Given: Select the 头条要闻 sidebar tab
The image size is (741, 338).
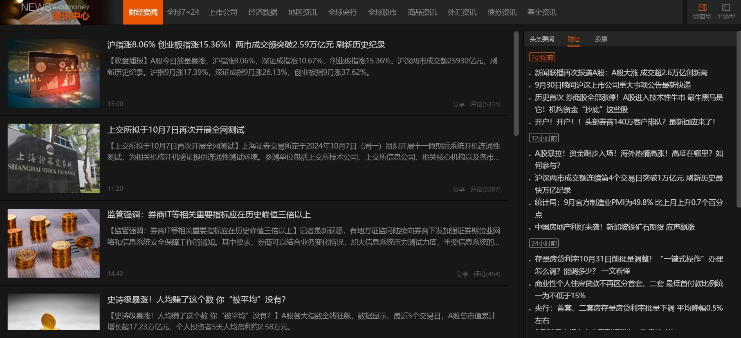Looking at the screenshot, I should point(542,39).
